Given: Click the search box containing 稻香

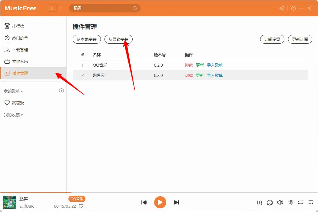Looking at the screenshot, I should pyautogui.click(x=101, y=8).
